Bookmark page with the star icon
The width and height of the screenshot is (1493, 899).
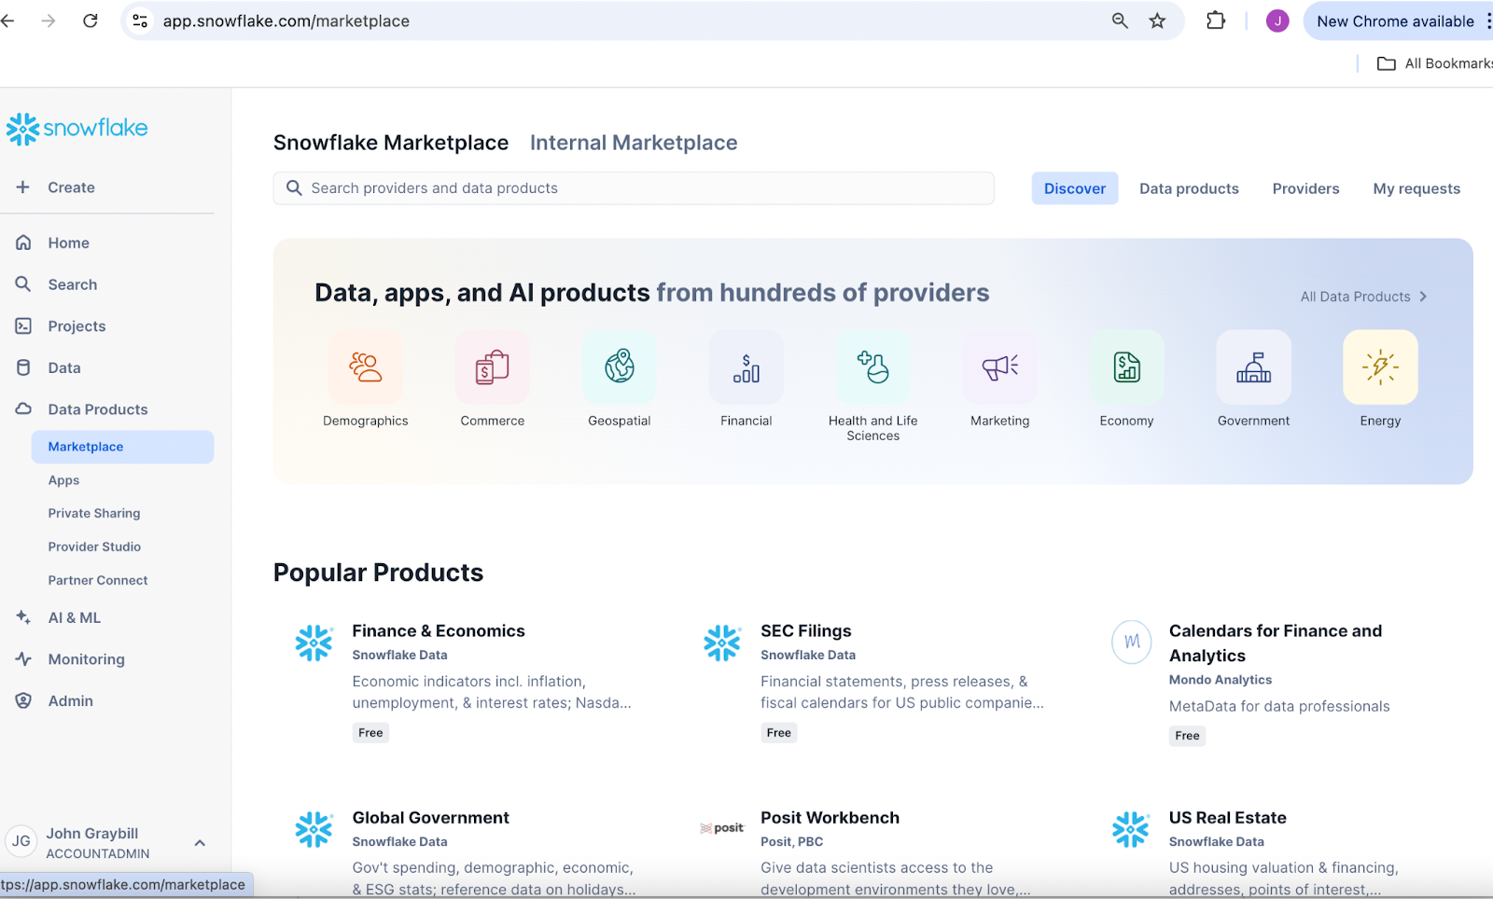coord(1158,21)
